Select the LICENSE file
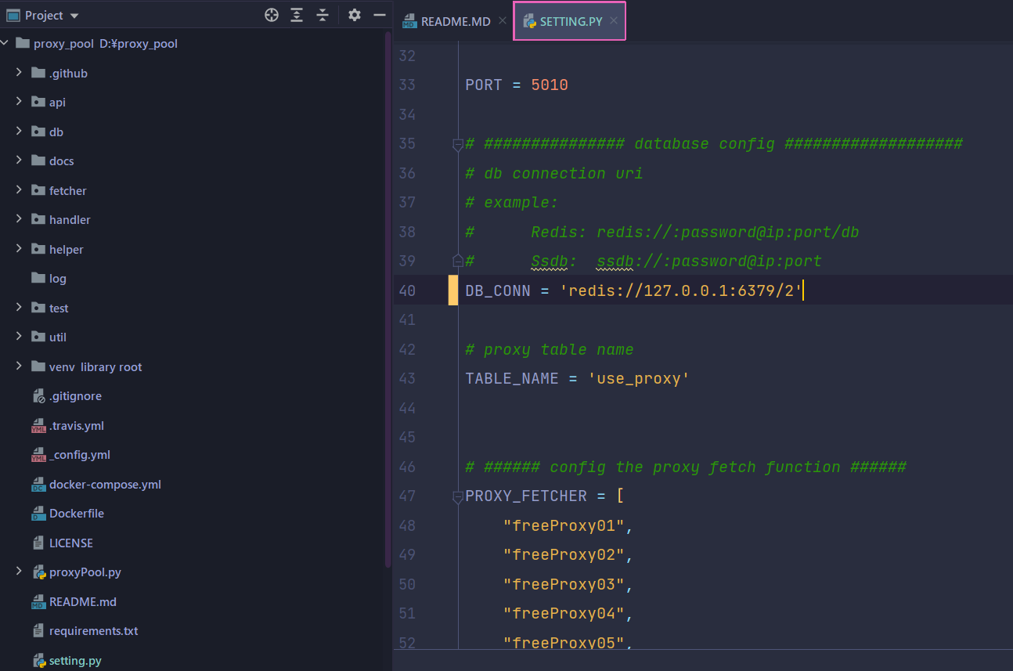 coord(70,543)
